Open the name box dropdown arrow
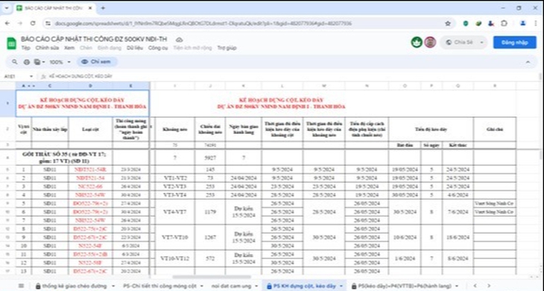 (x=31, y=76)
